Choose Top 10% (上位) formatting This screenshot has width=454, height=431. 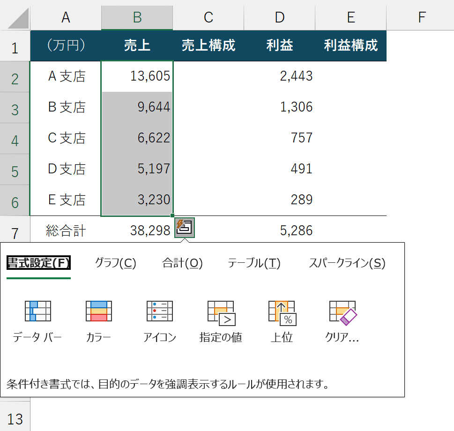click(282, 321)
